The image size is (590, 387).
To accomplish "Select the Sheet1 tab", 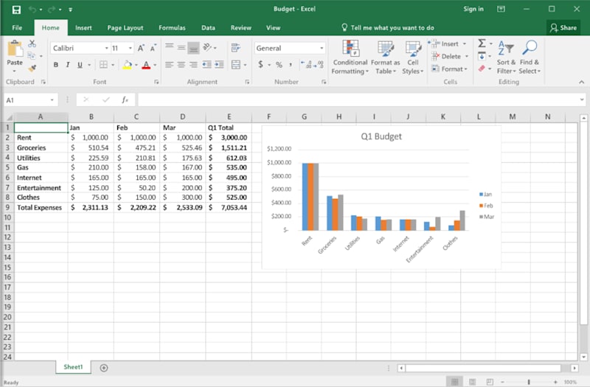I will pyautogui.click(x=73, y=367).
